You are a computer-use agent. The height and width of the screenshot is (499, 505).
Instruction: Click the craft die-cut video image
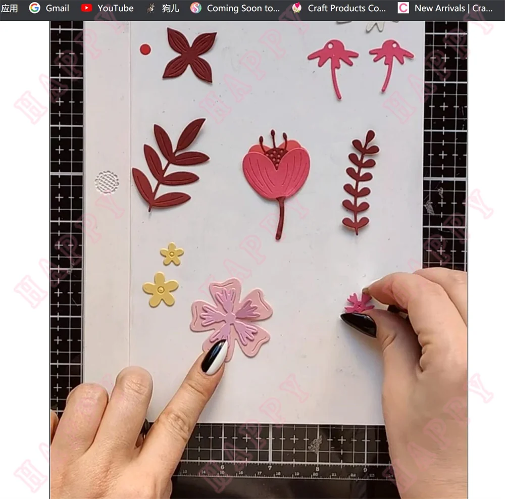click(259, 260)
